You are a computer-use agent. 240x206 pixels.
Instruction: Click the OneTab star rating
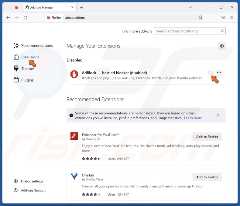(91, 194)
